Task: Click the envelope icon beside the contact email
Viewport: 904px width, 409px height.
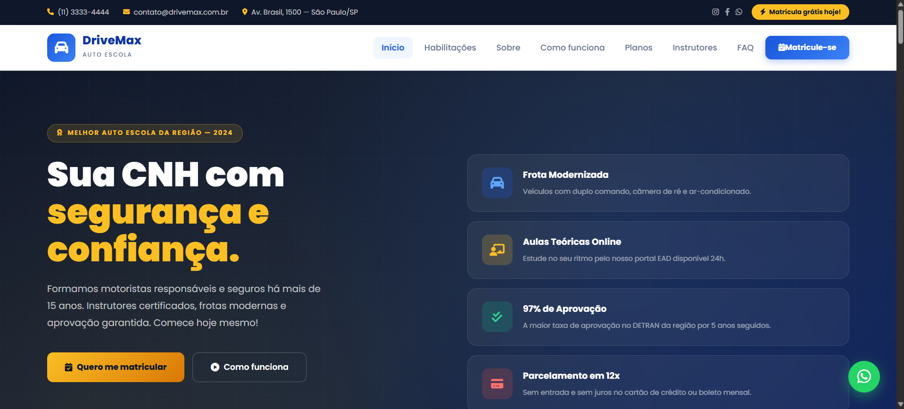Action: pos(126,12)
